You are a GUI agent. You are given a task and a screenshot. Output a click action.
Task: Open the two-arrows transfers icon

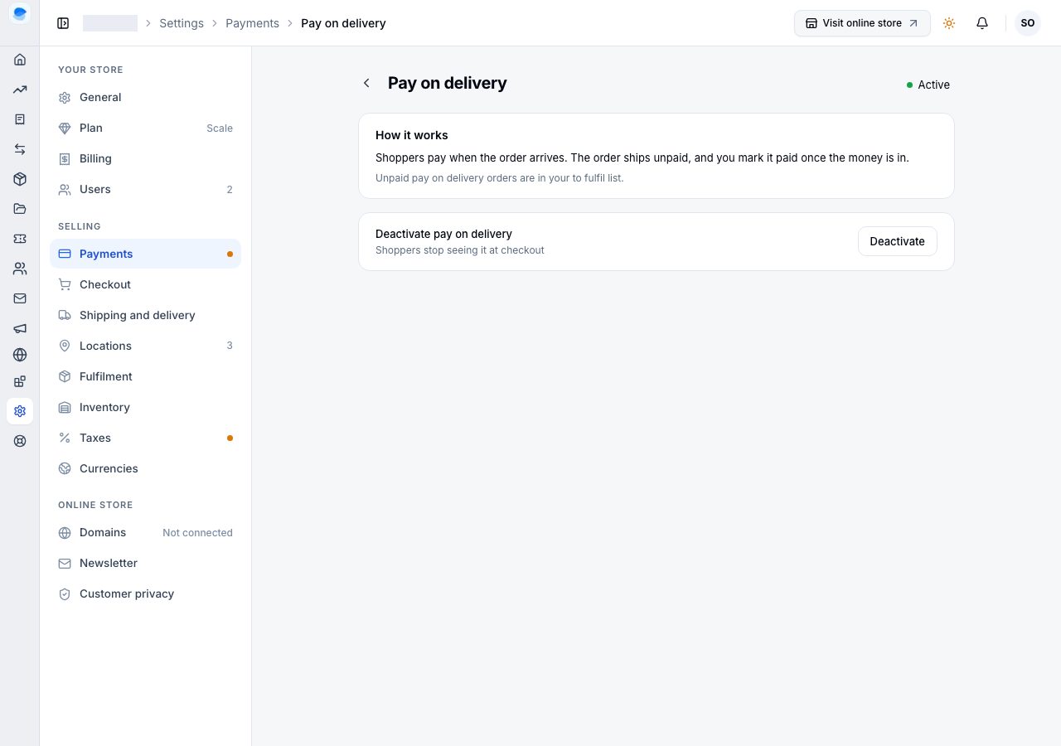(20, 149)
